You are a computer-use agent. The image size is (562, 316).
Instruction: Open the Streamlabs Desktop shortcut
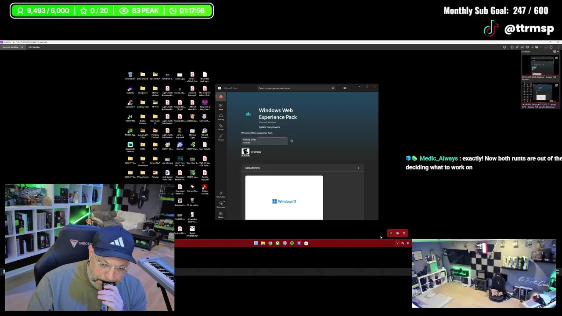pos(130,147)
